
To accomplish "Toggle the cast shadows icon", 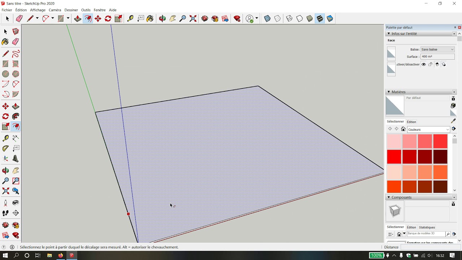I will click(444, 64).
